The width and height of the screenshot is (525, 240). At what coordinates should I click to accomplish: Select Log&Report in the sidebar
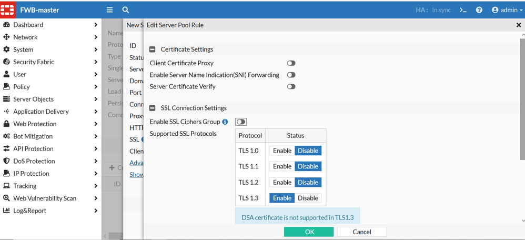point(29,211)
